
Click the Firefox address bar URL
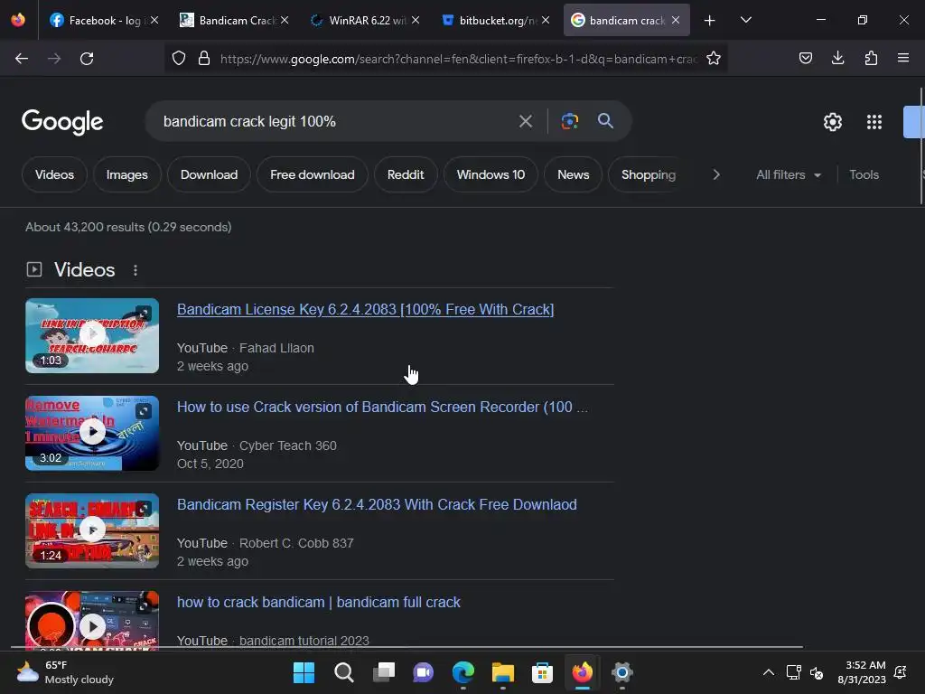point(458,59)
